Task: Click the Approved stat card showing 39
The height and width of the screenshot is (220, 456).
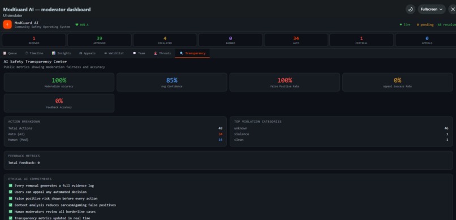Action: point(100,40)
